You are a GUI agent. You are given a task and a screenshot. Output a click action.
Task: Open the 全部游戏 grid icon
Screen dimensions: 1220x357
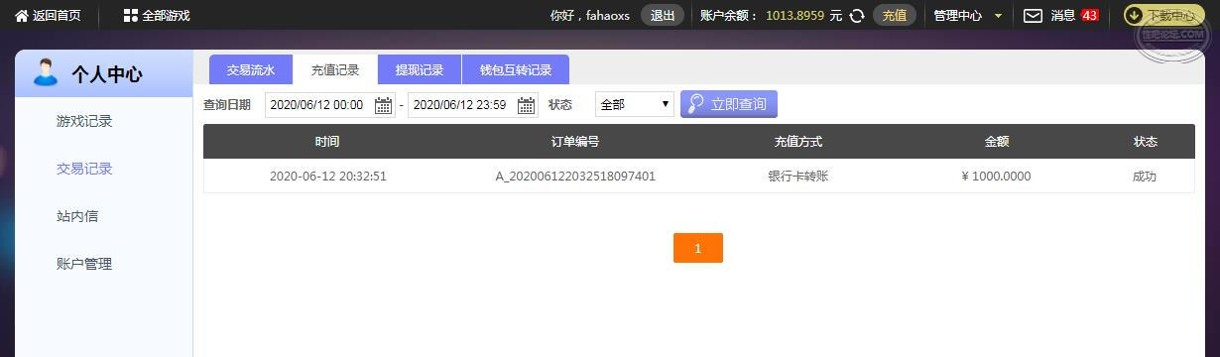[131, 16]
